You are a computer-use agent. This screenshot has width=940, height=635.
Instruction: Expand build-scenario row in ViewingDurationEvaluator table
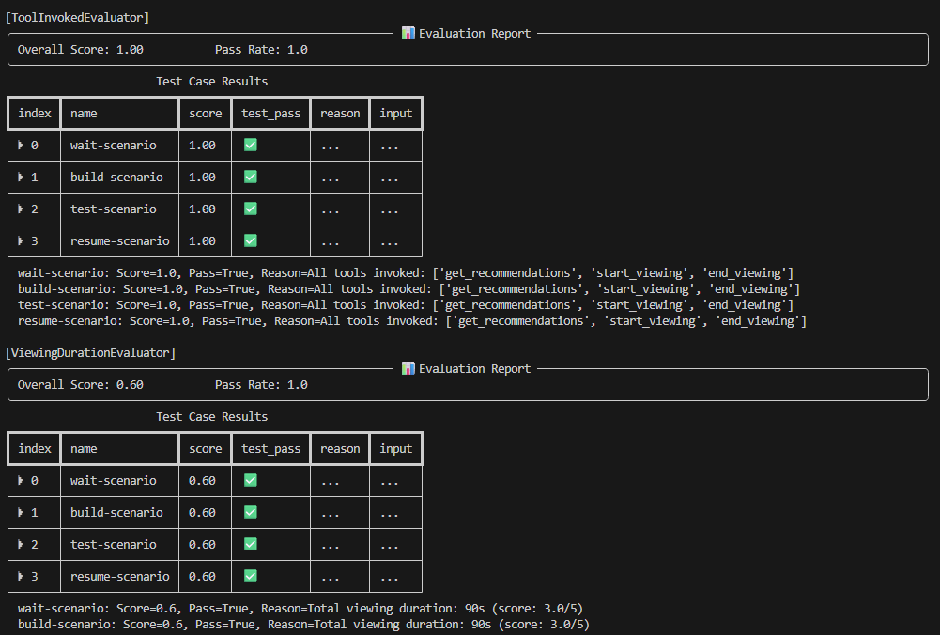pyautogui.click(x=21, y=512)
